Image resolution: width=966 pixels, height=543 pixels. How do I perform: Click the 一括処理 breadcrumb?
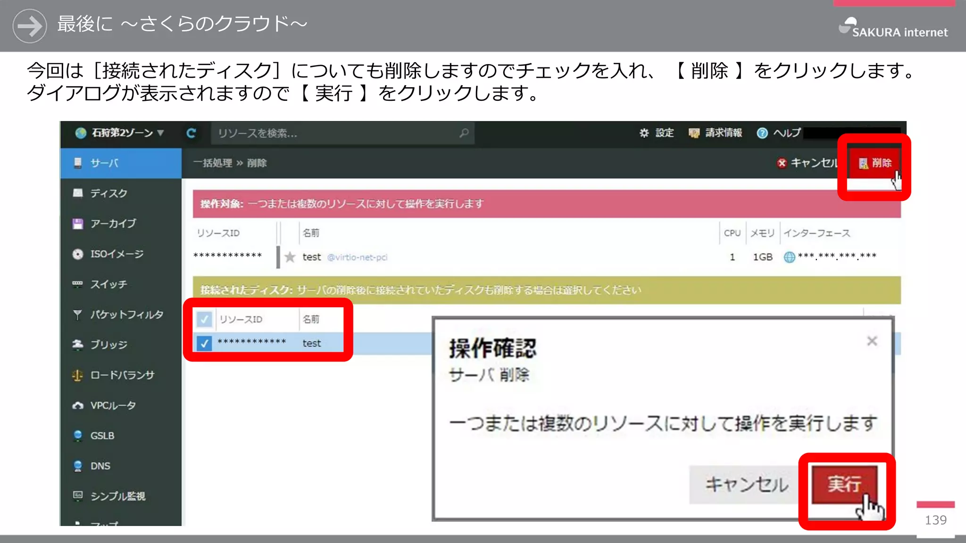pos(213,163)
